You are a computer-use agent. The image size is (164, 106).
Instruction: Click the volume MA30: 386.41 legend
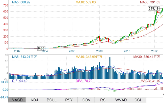click(x=147, y=57)
